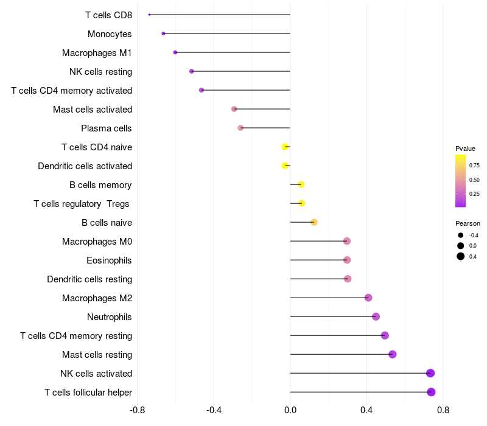Click the Pearson 0.4 legend circle
This screenshot has width=487, height=426.
coord(461,256)
